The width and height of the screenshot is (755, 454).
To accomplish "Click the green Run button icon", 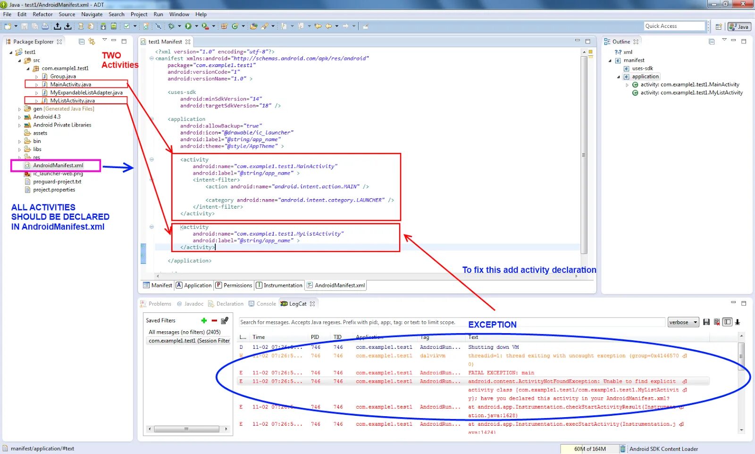I will (188, 26).
